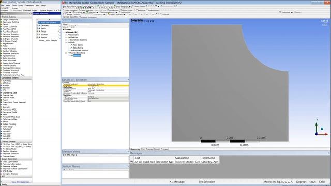
Task: Select Fluid Flow (CFX) analysis system
Action: point(9,29)
